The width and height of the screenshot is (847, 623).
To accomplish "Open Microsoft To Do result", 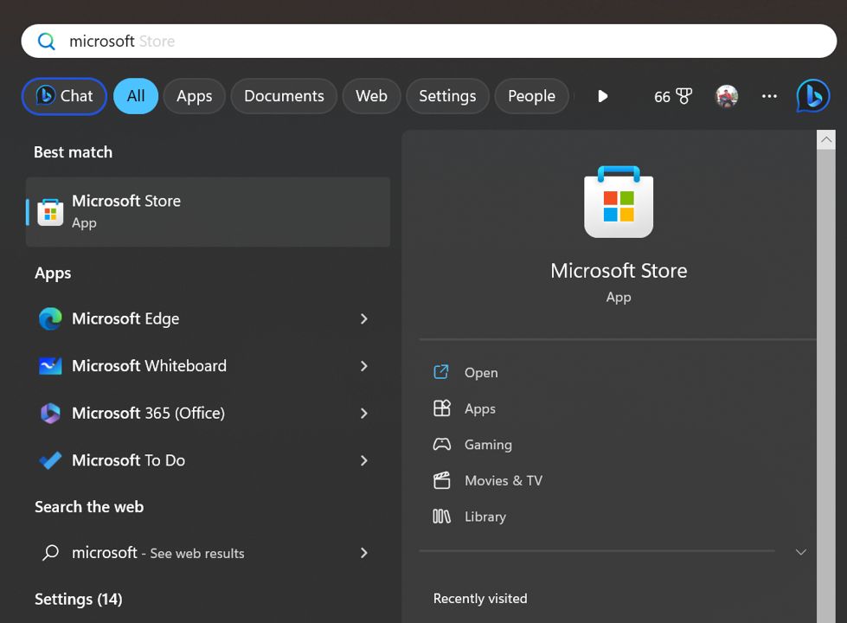I will tap(208, 460).
